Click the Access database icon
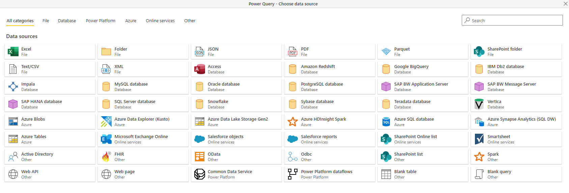The height and width of the screenshot is (193, 569). click(x=199, y=69)
